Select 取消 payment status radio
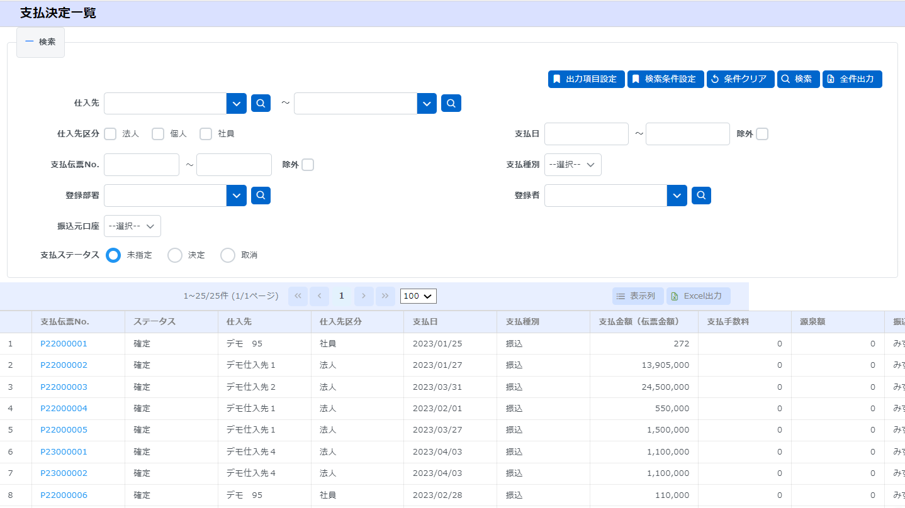The height and width of the screenshot is (508, 905). (x=228, y=255)
